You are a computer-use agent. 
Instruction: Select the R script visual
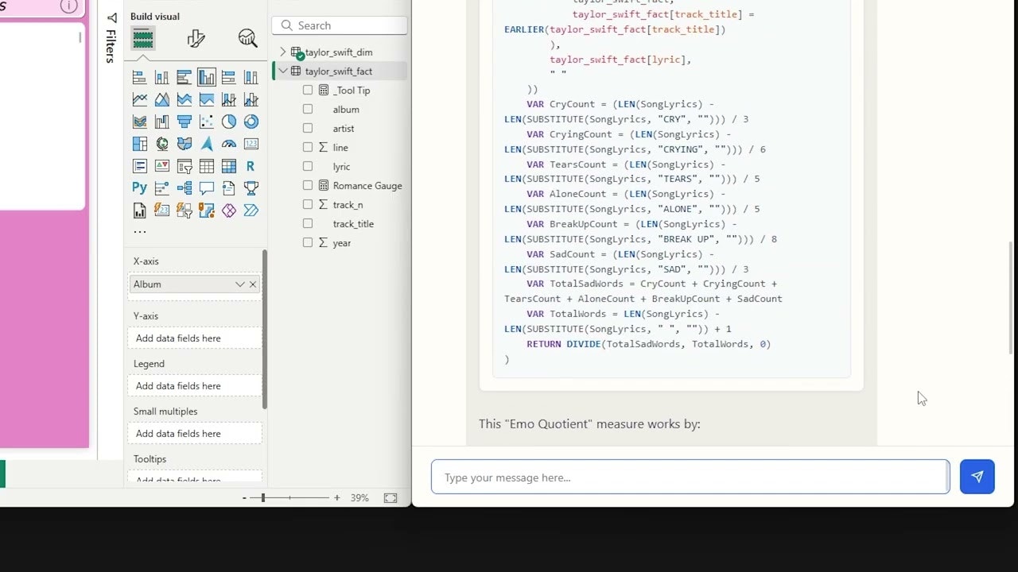pyautogui.click(x=251, y=166)
